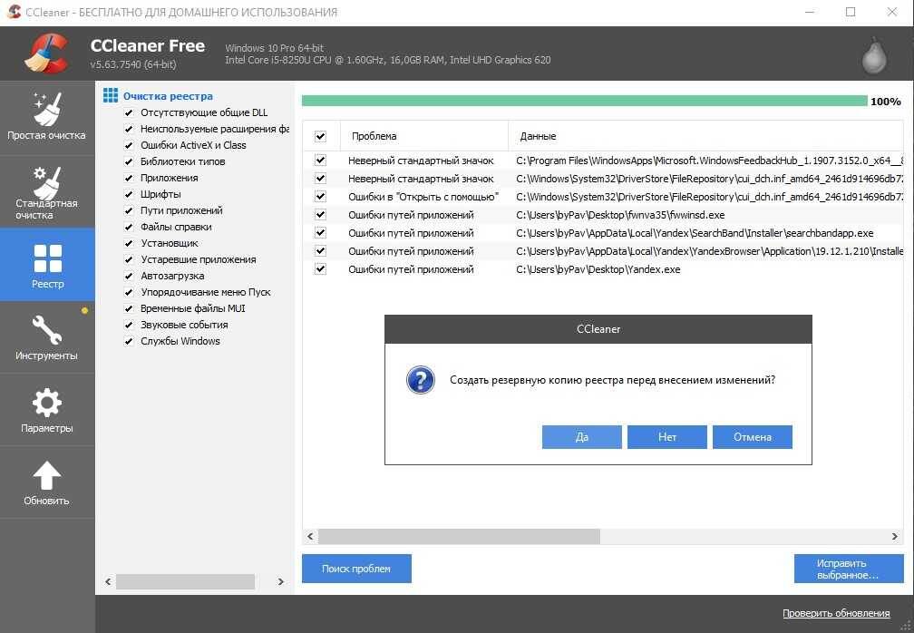Click Поиск проблем to rescan
The height and width of the screenshot is (633, 914).
(356, 568)
